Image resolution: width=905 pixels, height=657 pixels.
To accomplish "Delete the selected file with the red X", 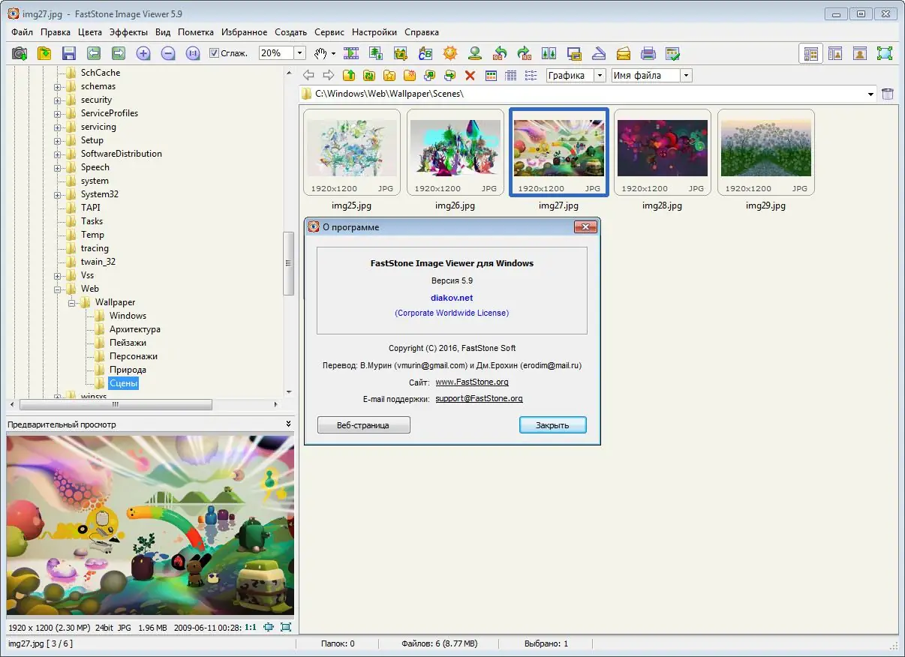I will click(x=469, y=75).
